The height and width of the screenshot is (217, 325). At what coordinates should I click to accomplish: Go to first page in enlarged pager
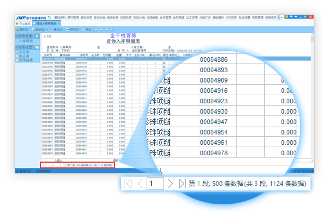pyautogui.click(x=128, y=184)
